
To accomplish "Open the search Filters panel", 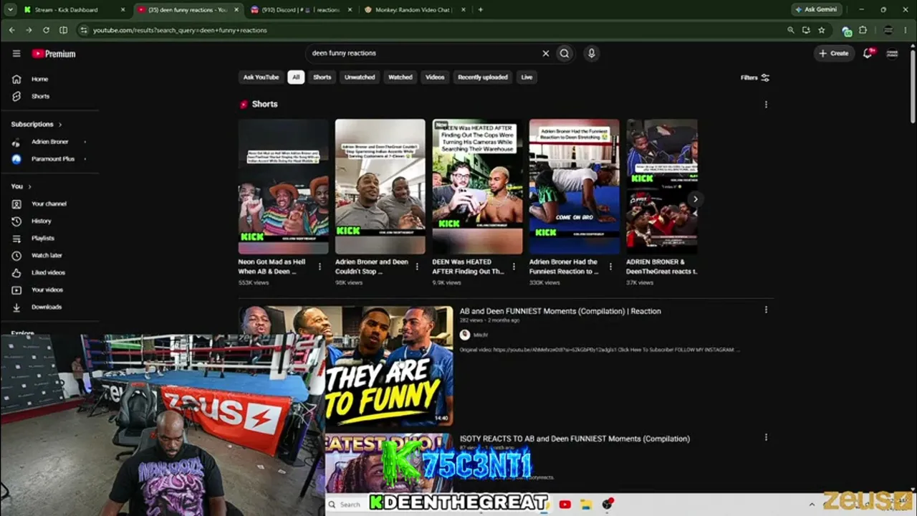I will point(755,77).
